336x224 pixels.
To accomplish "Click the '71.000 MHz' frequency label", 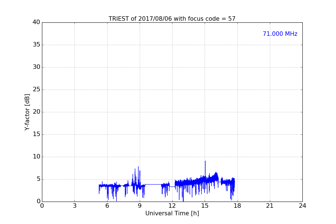I will tap(280, 34).
